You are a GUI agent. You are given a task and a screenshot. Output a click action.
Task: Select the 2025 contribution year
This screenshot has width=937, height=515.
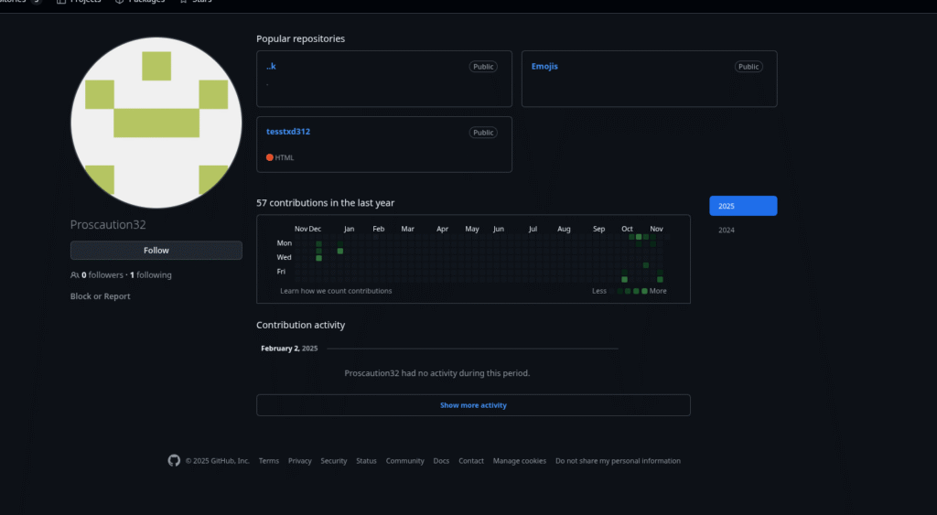pyautogui.click(x=742, y=206)
